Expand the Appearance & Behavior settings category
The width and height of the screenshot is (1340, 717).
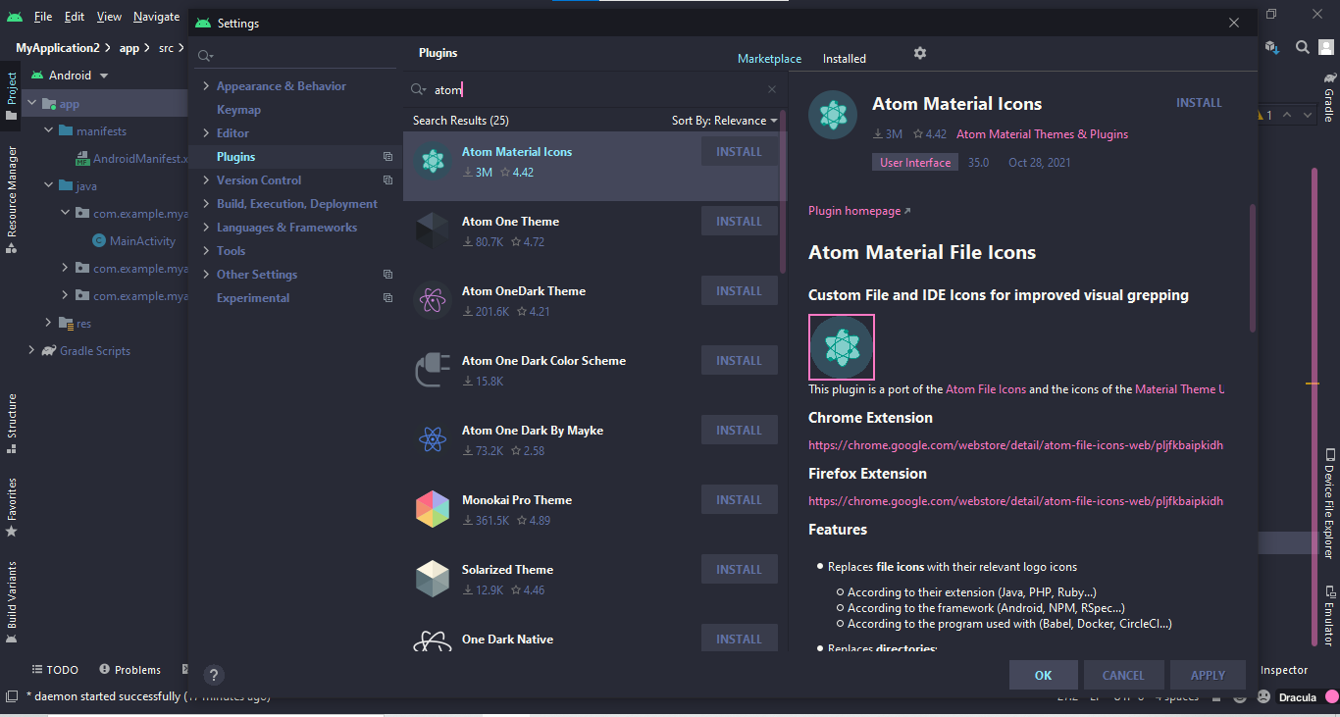tap(206, 86)
